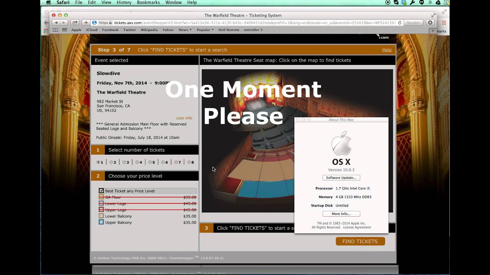Open License Agreement link in About This Mac
490x275 pixels.
(357, 227)
